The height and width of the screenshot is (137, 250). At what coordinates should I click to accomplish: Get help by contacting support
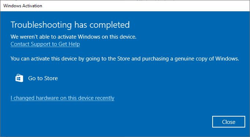[45, 44]
